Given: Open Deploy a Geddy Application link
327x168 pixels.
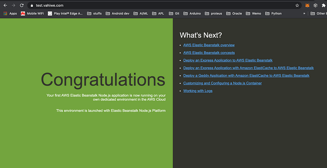Looking at the screenshot, I should pyautogui.click(x=246, y=76).
